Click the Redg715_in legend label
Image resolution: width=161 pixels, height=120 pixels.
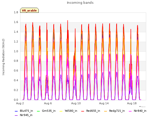click(x=117, y=111)
